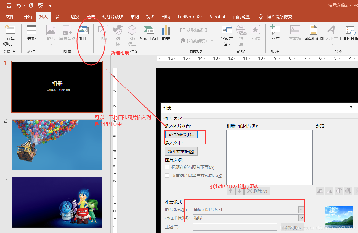Open the Acrobat ribbon tab
Screen dimensions: 358x233
217,17
